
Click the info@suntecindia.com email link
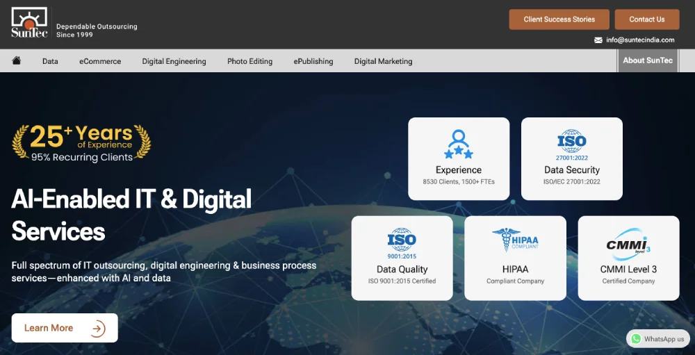click(640, 40)
